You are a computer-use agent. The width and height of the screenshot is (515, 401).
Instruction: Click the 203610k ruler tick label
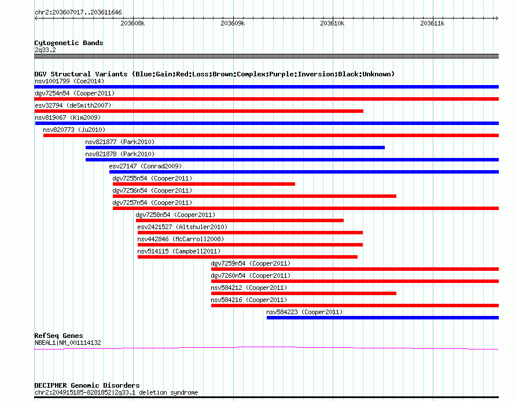click(x=332, y=23)
